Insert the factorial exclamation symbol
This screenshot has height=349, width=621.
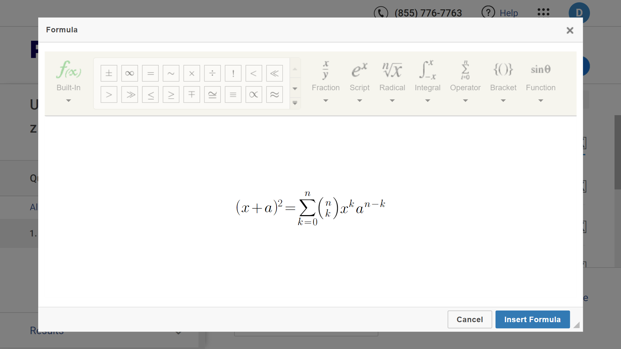(x=233, y=73)
